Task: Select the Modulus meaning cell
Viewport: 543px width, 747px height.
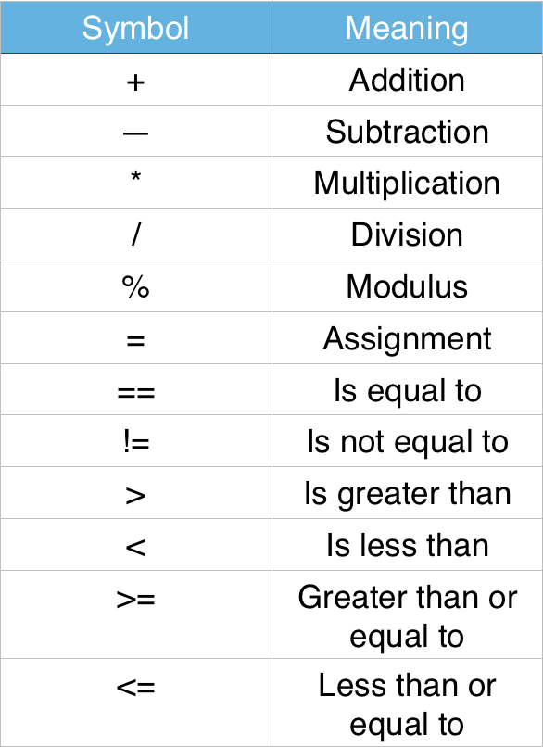Action: click(408, 286)
